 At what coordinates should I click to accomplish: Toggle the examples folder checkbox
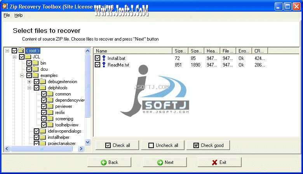tap(29, 75)
